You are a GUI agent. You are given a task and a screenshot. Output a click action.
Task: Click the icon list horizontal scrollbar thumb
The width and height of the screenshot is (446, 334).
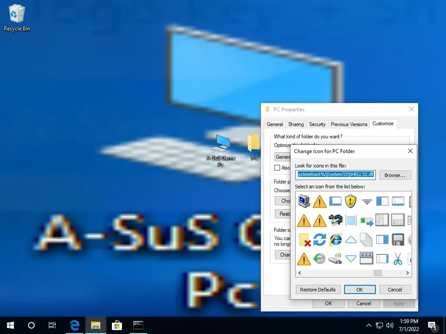378,273
